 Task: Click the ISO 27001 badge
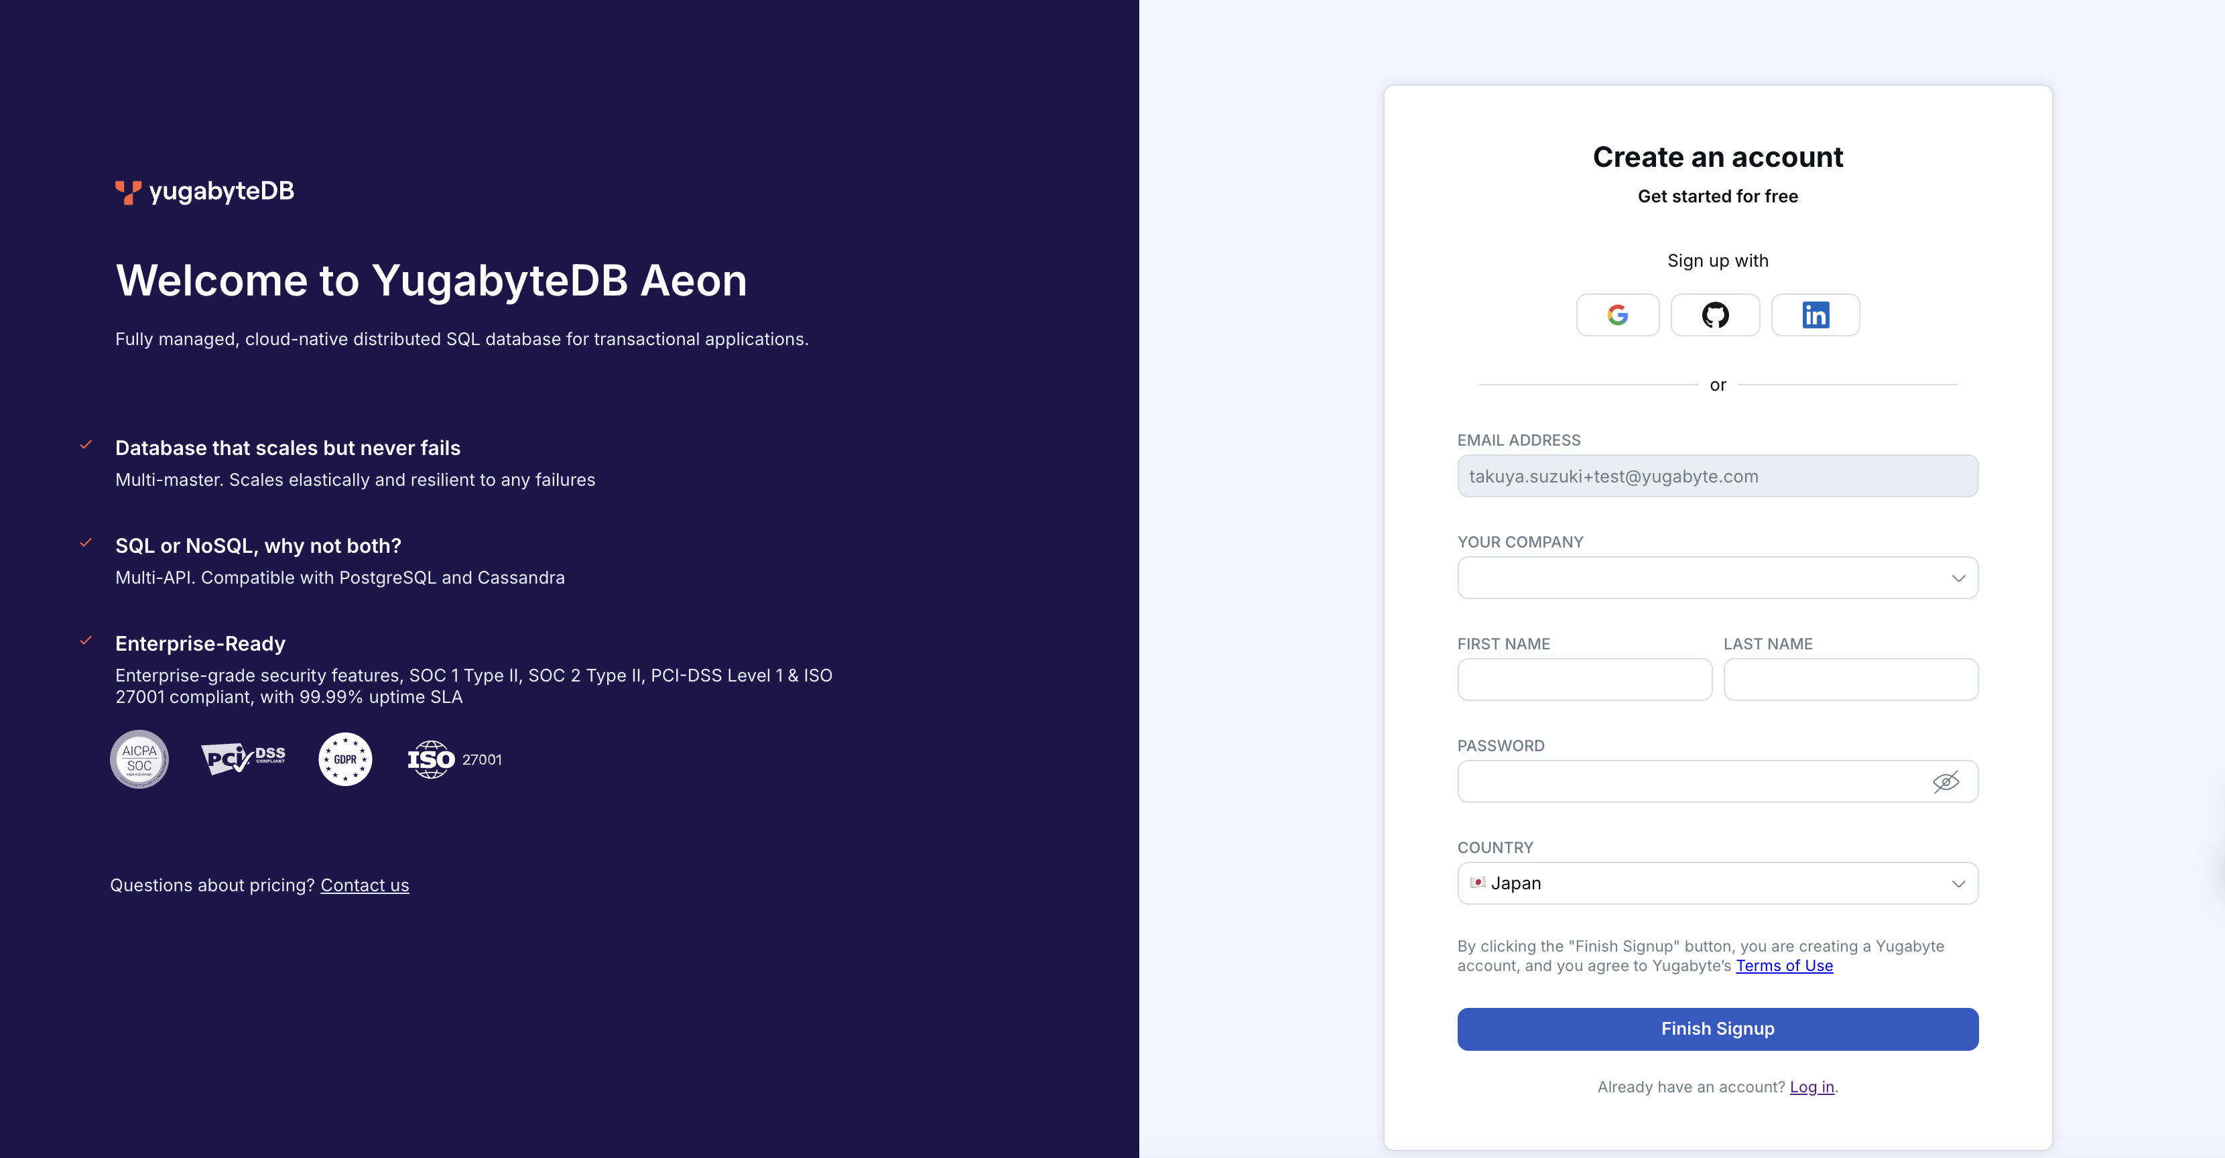point(454,759)
